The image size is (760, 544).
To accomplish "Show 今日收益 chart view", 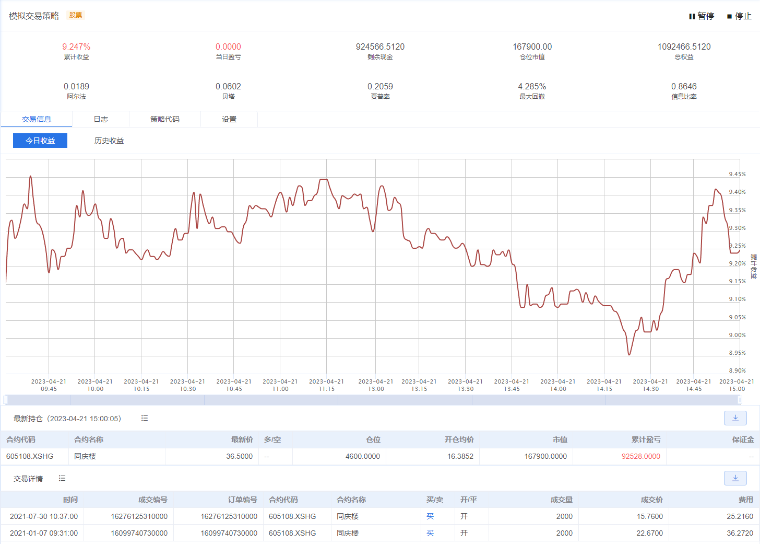I will pyautogui.click(x=40, y=141).
